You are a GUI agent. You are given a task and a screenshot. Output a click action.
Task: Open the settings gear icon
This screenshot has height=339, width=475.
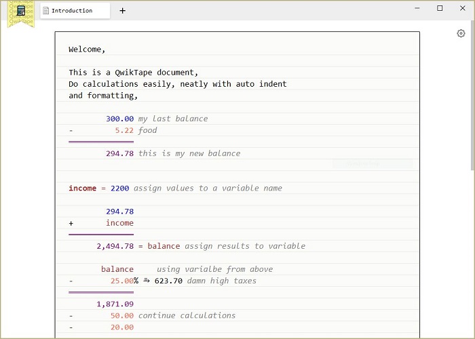pyautogui.click(x=461, y=33)
